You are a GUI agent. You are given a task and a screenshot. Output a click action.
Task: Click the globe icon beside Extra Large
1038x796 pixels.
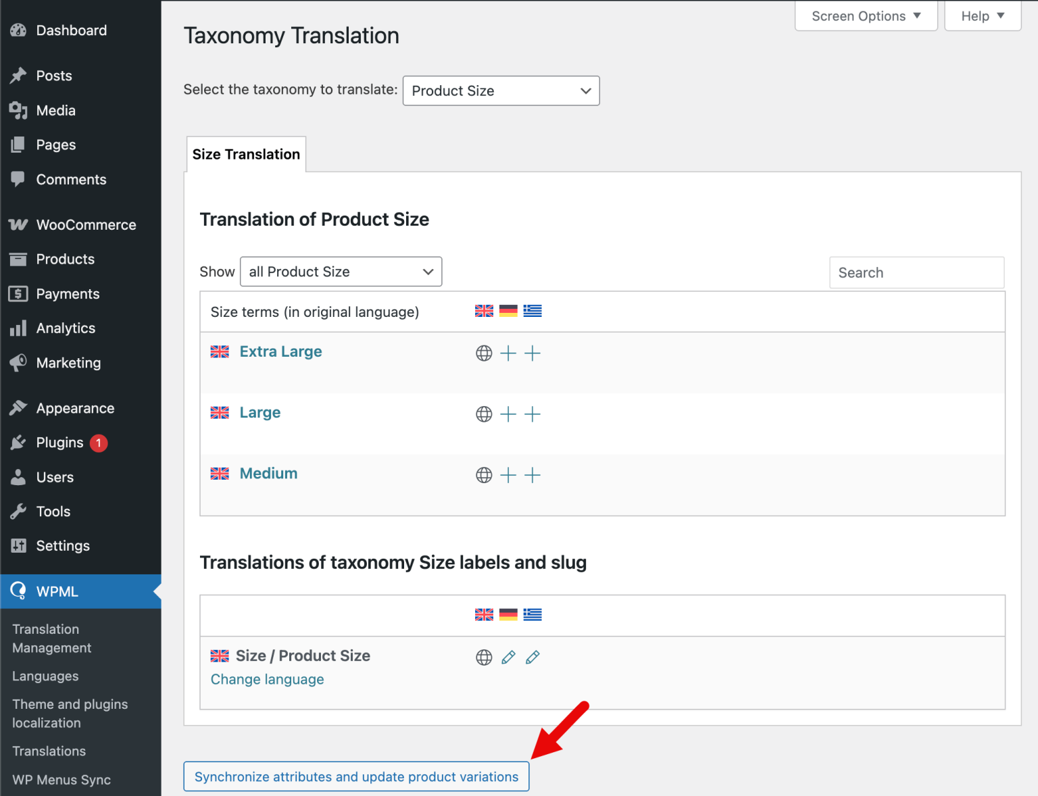(x=484, y=353)
